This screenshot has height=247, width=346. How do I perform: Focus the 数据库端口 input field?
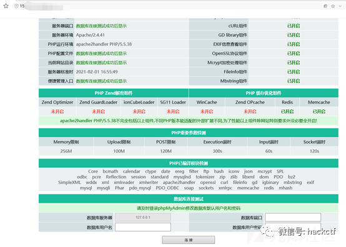pos(293,217)
